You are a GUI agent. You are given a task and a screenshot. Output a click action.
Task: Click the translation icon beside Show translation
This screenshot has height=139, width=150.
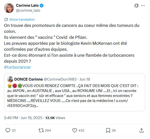(6, 19)
